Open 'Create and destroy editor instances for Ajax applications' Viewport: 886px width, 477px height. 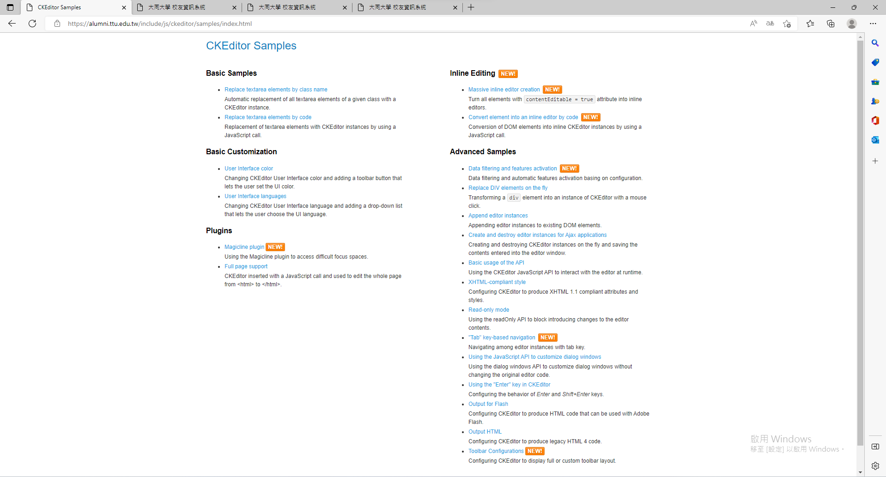pos(537,235)
